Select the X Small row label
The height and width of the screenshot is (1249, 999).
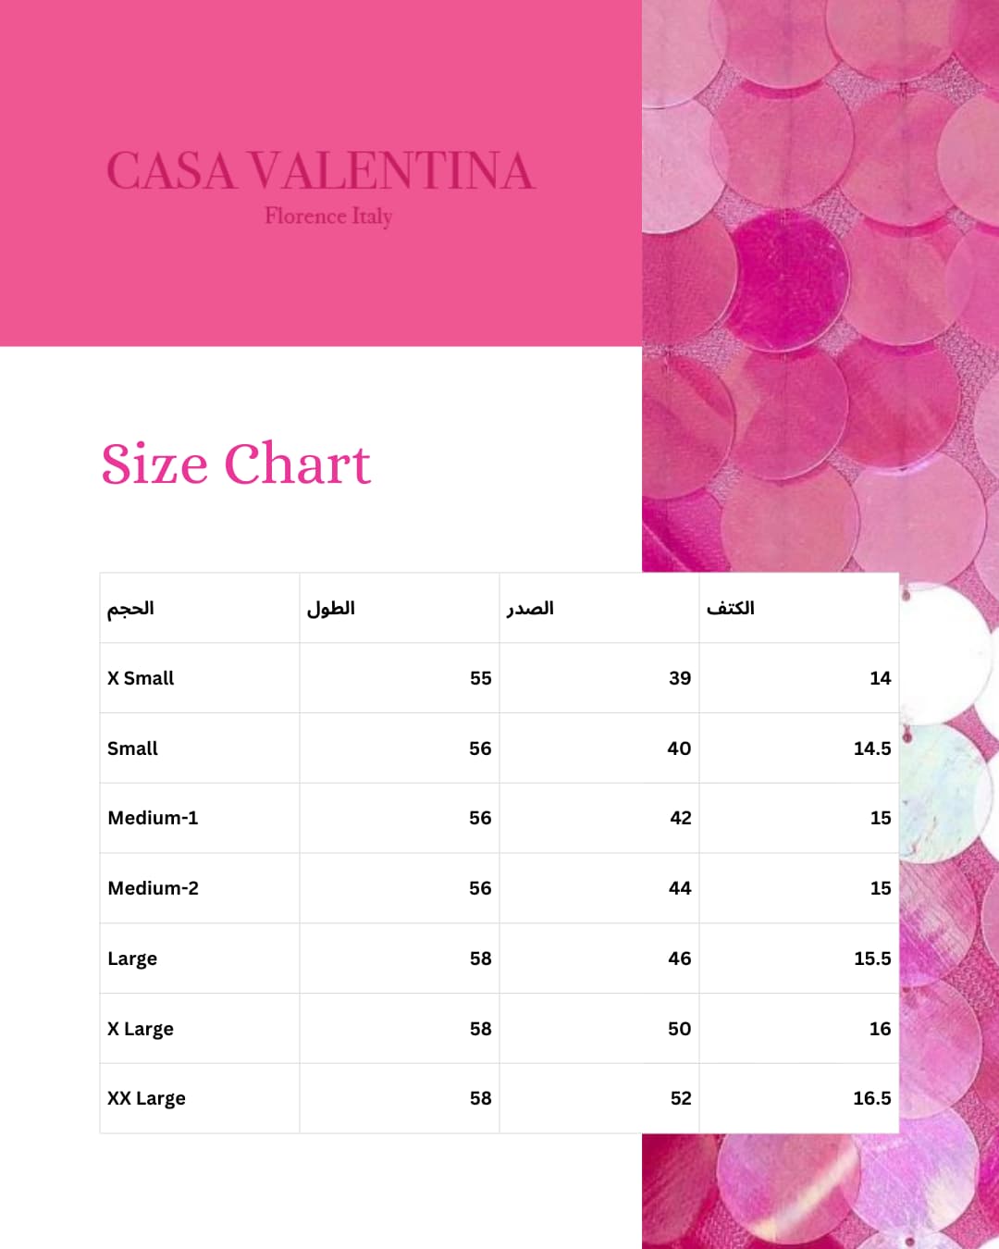coord(141,678)
